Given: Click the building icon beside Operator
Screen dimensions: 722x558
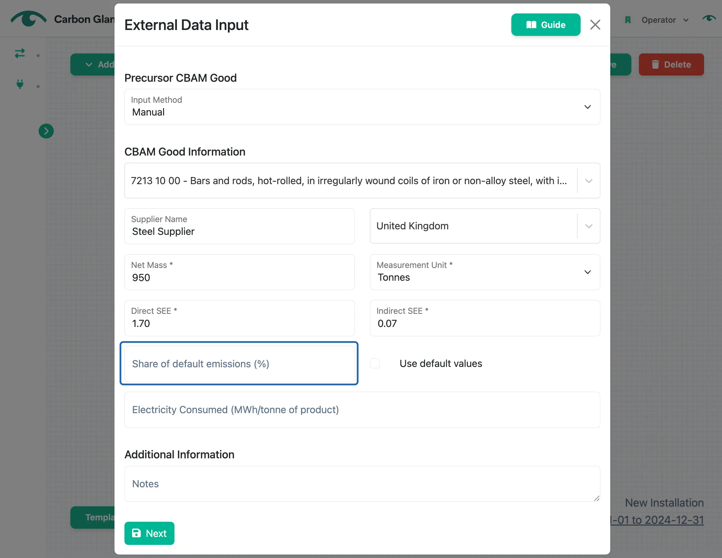Looking at the screenshot, I should pos(628,20).
